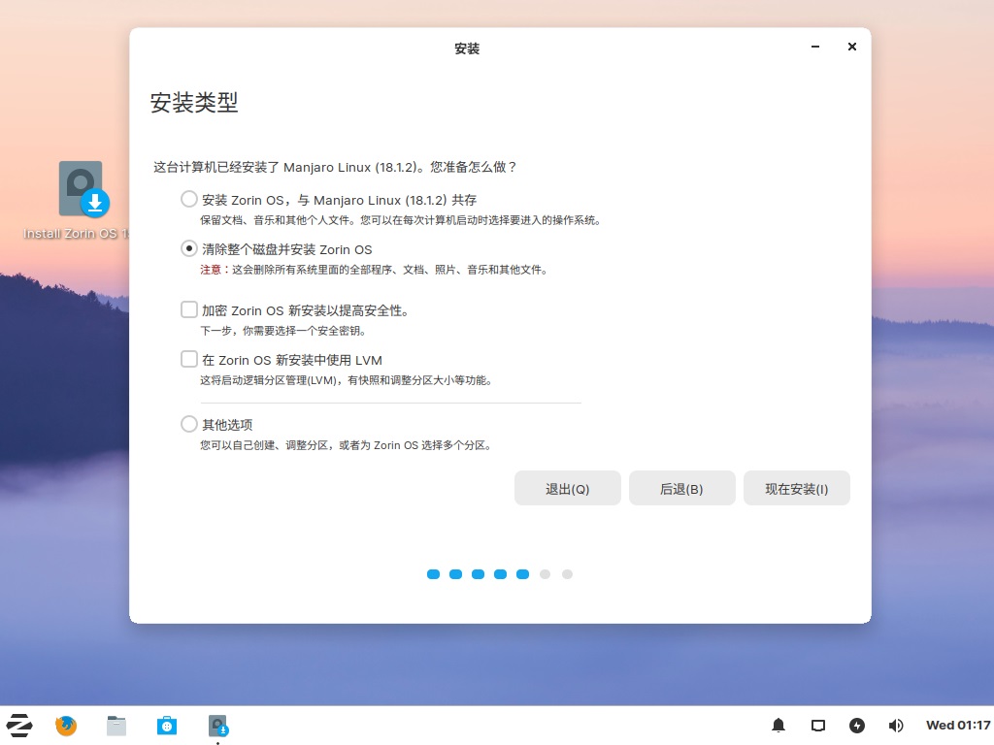The image size is (994, 745).
Task: Open the file manager from the taskbar
Action: (116, 725)
